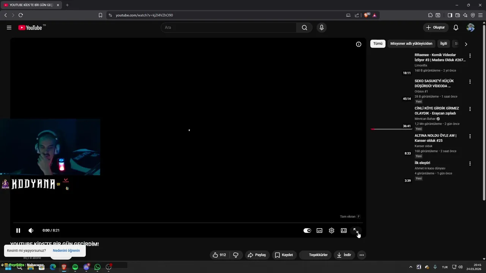The height and width of the screenshot is (273, 486).
Task: Open a new browser tab
Action: click(67, 5)
